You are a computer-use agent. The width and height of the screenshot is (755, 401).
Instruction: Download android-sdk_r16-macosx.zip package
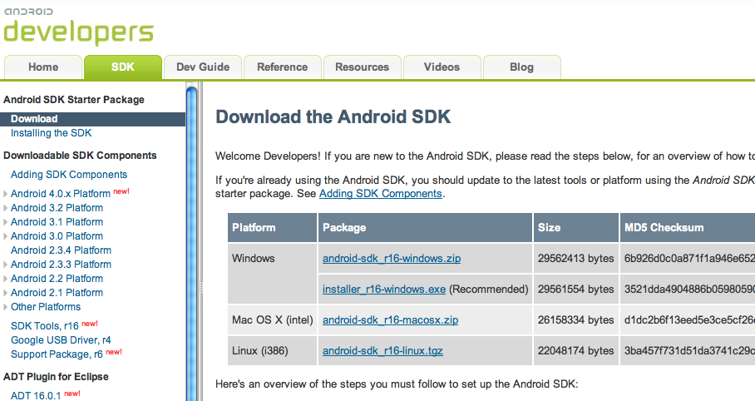pyautogui.click(x=390, y=320)
